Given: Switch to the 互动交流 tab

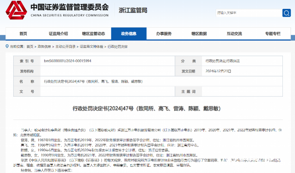Looking at the screenshot, I should pyautogui.click(x=234, y=33).
